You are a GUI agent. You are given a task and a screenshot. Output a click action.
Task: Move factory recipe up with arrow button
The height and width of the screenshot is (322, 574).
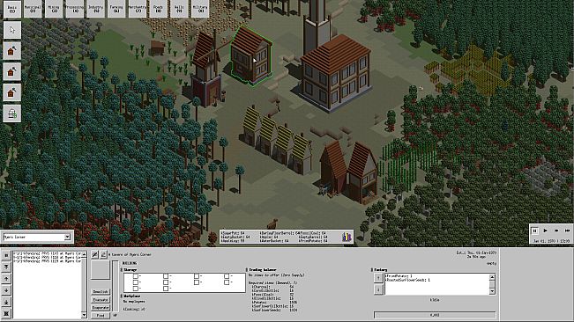coord(378,278)
